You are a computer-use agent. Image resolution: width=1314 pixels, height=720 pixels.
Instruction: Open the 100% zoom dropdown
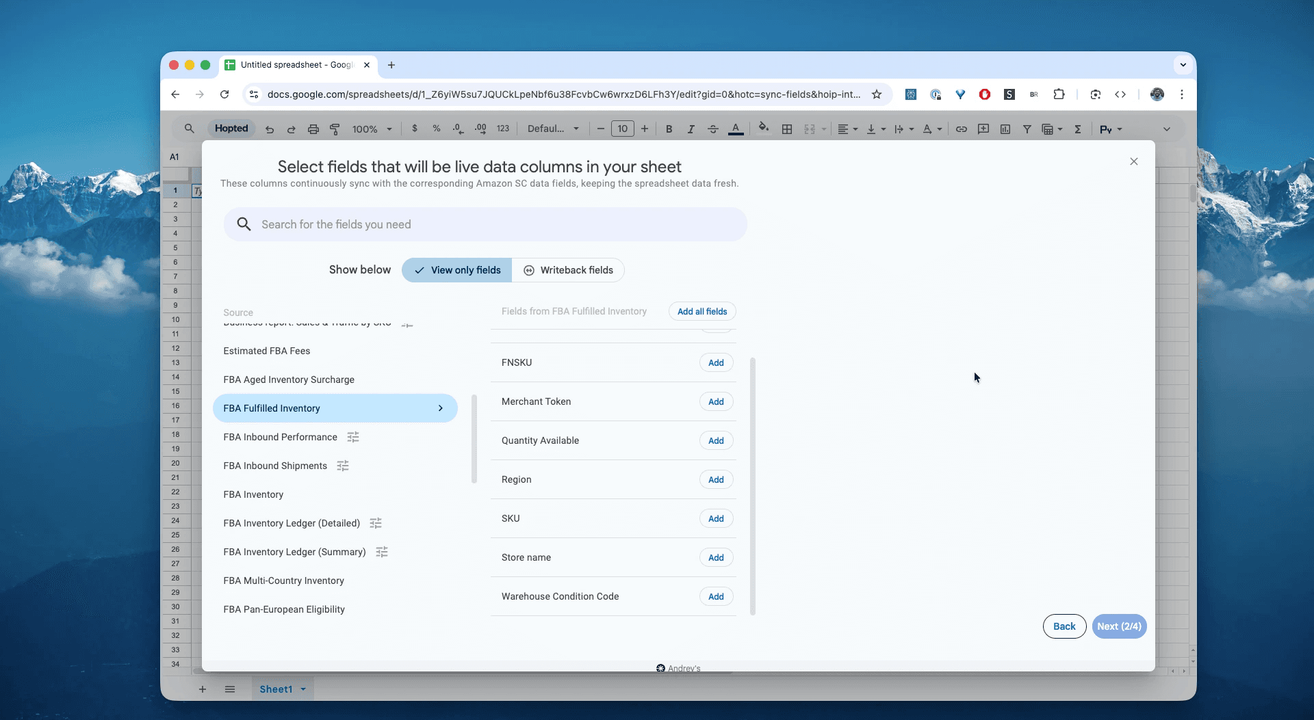point(372,129)
